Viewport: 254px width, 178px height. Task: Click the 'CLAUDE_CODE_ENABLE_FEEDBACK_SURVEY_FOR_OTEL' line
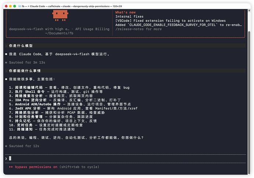pyautogui.click(x=179, y=25)
